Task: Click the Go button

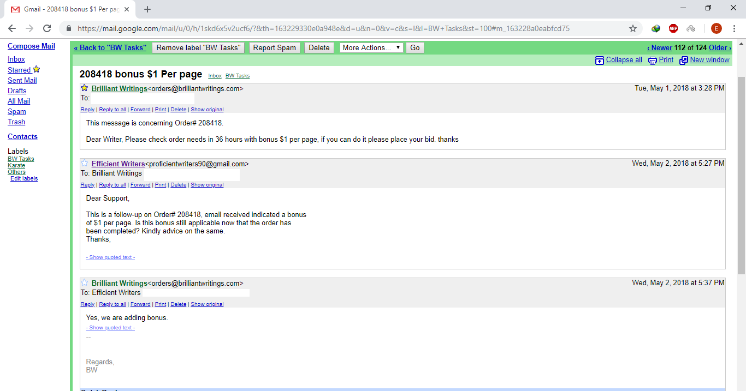Action: [415, 47]
